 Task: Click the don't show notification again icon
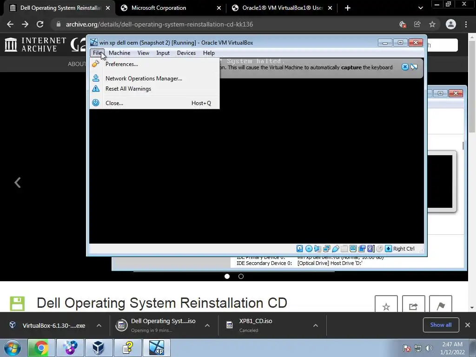coord(414,67)
